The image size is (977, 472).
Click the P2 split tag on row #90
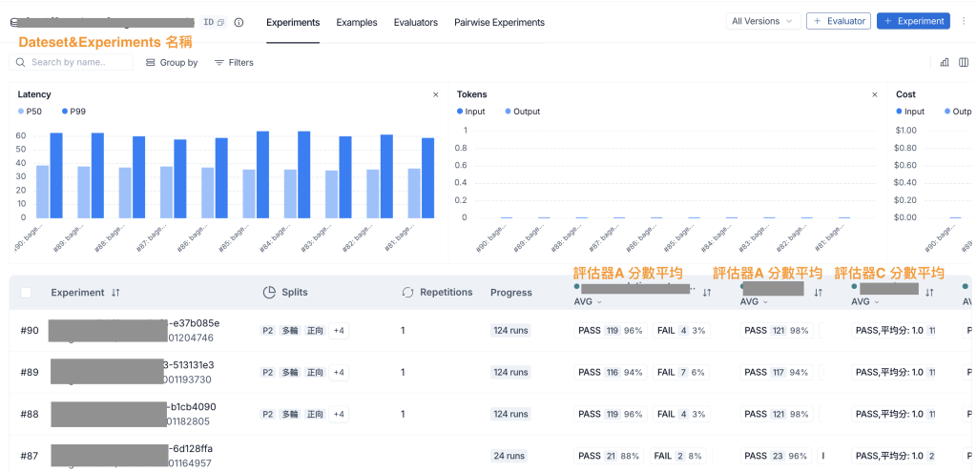coord(268,331)
